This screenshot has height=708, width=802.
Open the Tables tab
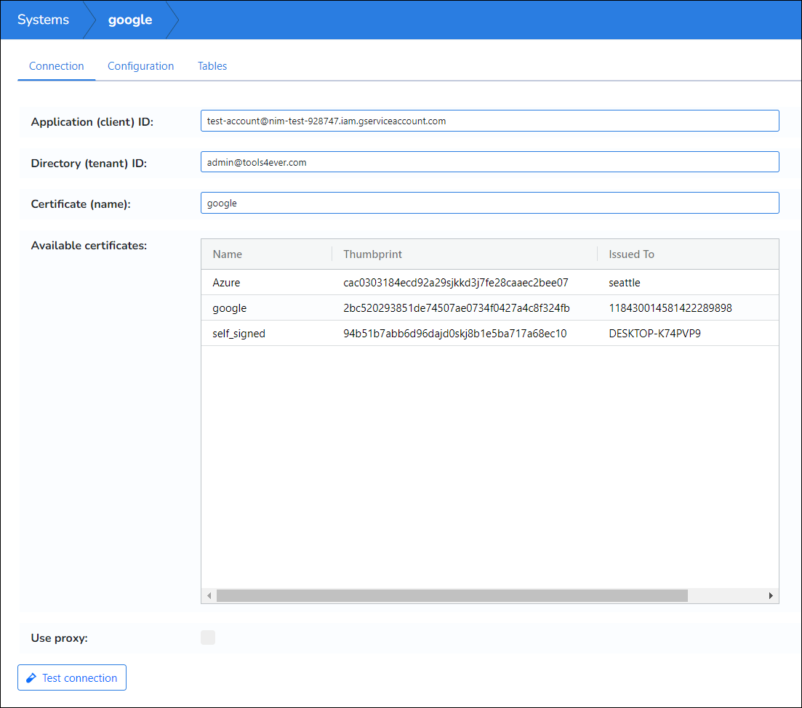212,66
